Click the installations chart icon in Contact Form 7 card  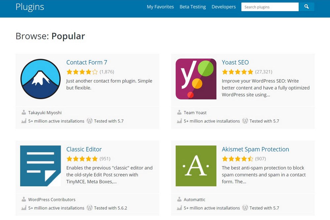click(x=24, y=121)
